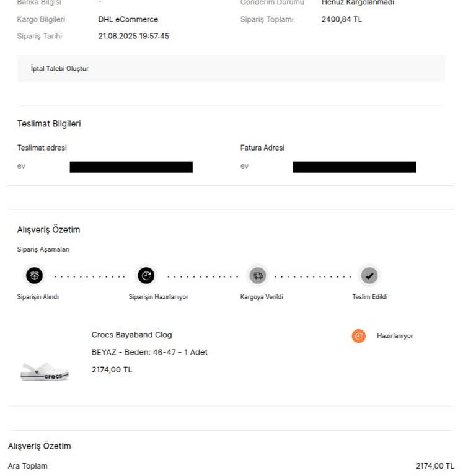Click the 'Siparişin Alındı' step label
476x476 pixels.
pyautogui.click(x=38, y=297)
